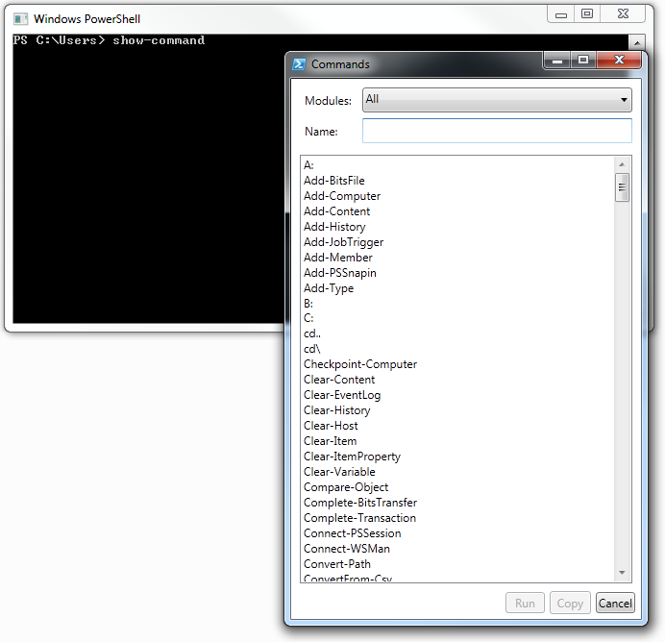Select Complete-Transaction command
Viewport: 665px width, 642px height.
click(x=360, y=518)
